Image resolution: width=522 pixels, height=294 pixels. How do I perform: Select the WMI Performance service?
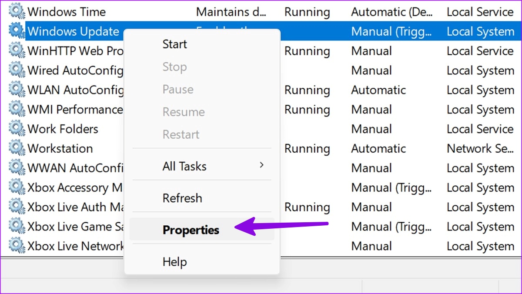(75, 110)
